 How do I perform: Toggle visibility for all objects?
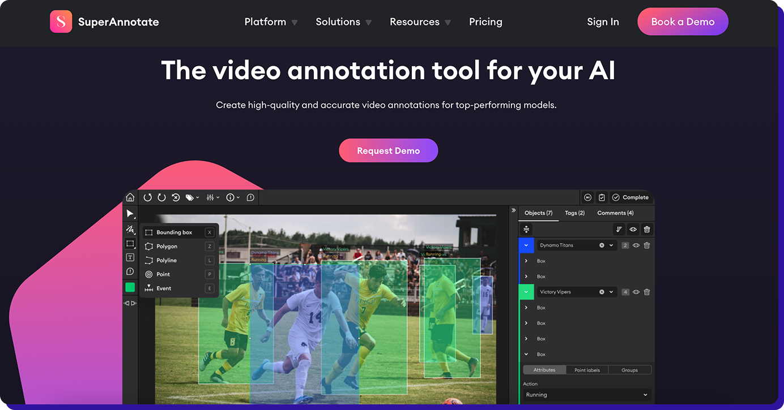(633, 230)
